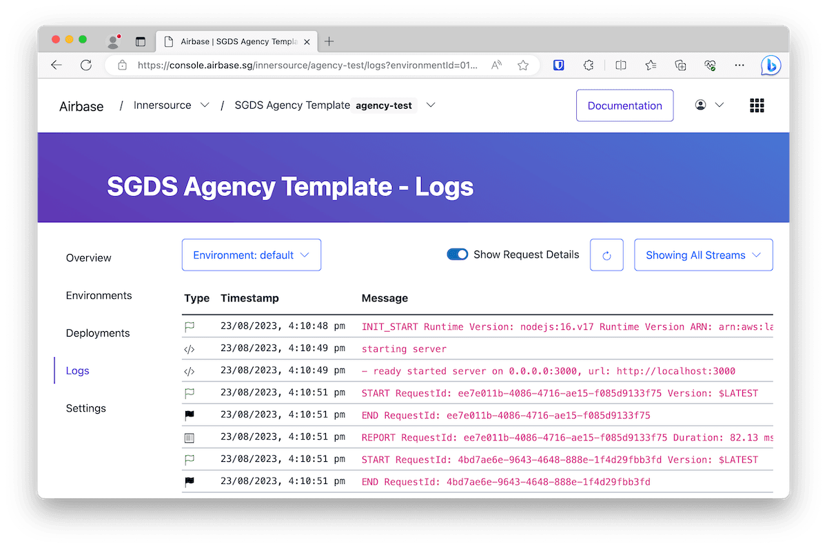This screenshot has height=548, width=827.
Task: Bookmark this page with the star icon
Action: pyautogui.click(x=523, y=65)
